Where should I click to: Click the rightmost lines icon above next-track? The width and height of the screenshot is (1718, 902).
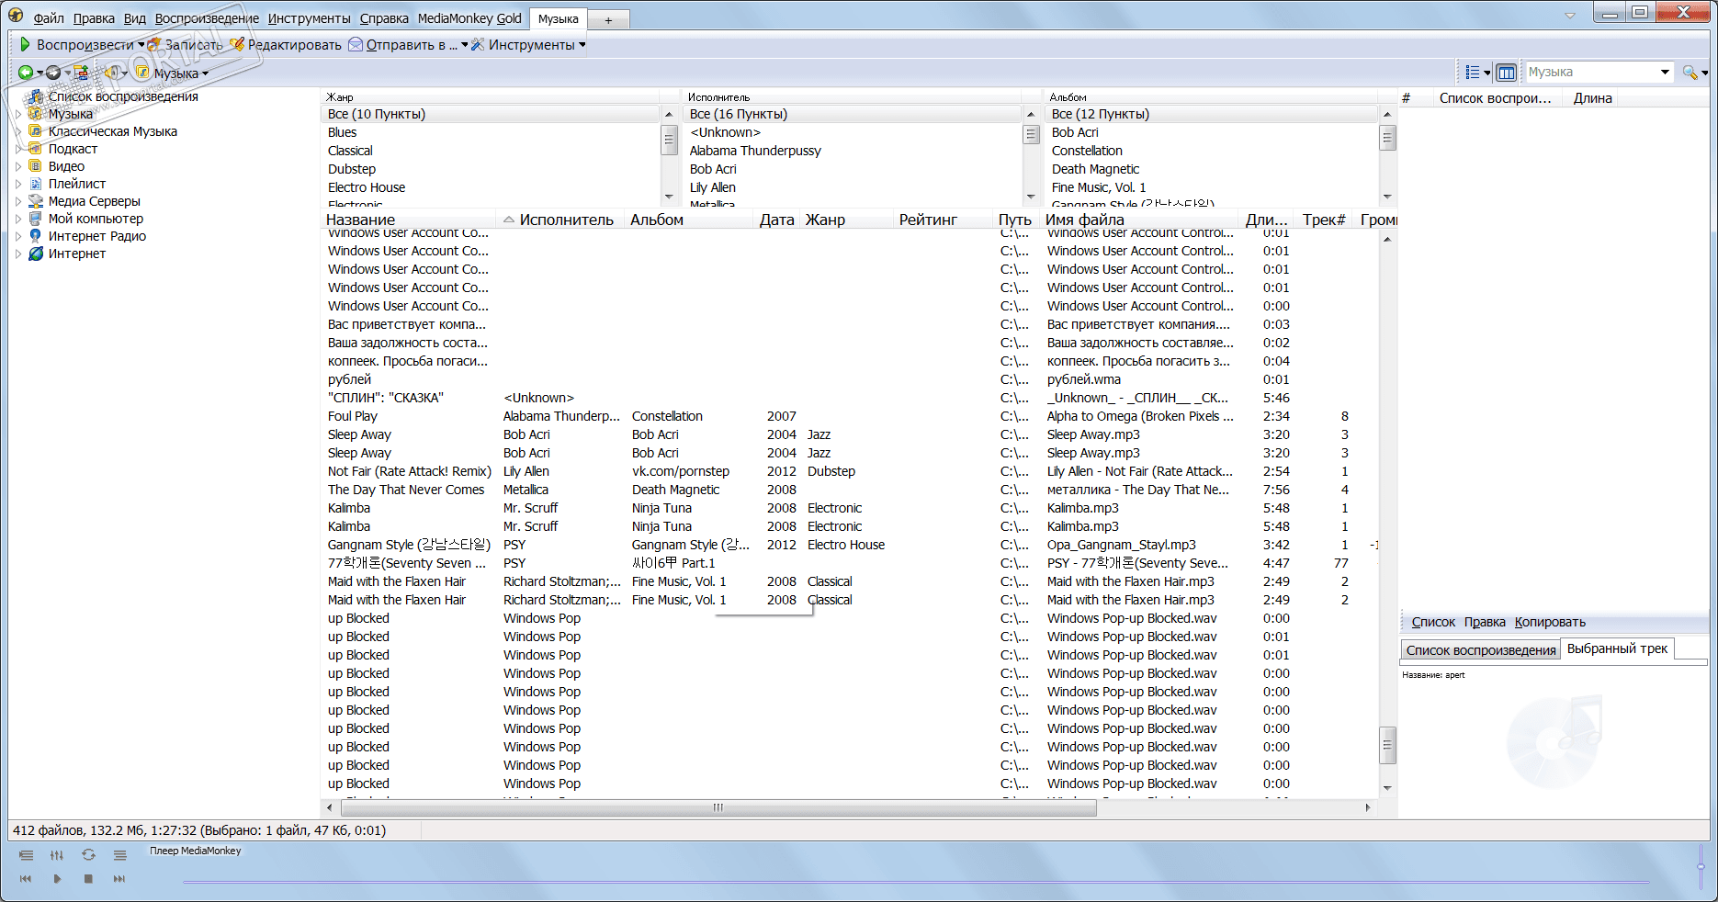pyautogui.click(x=119, y=855)
